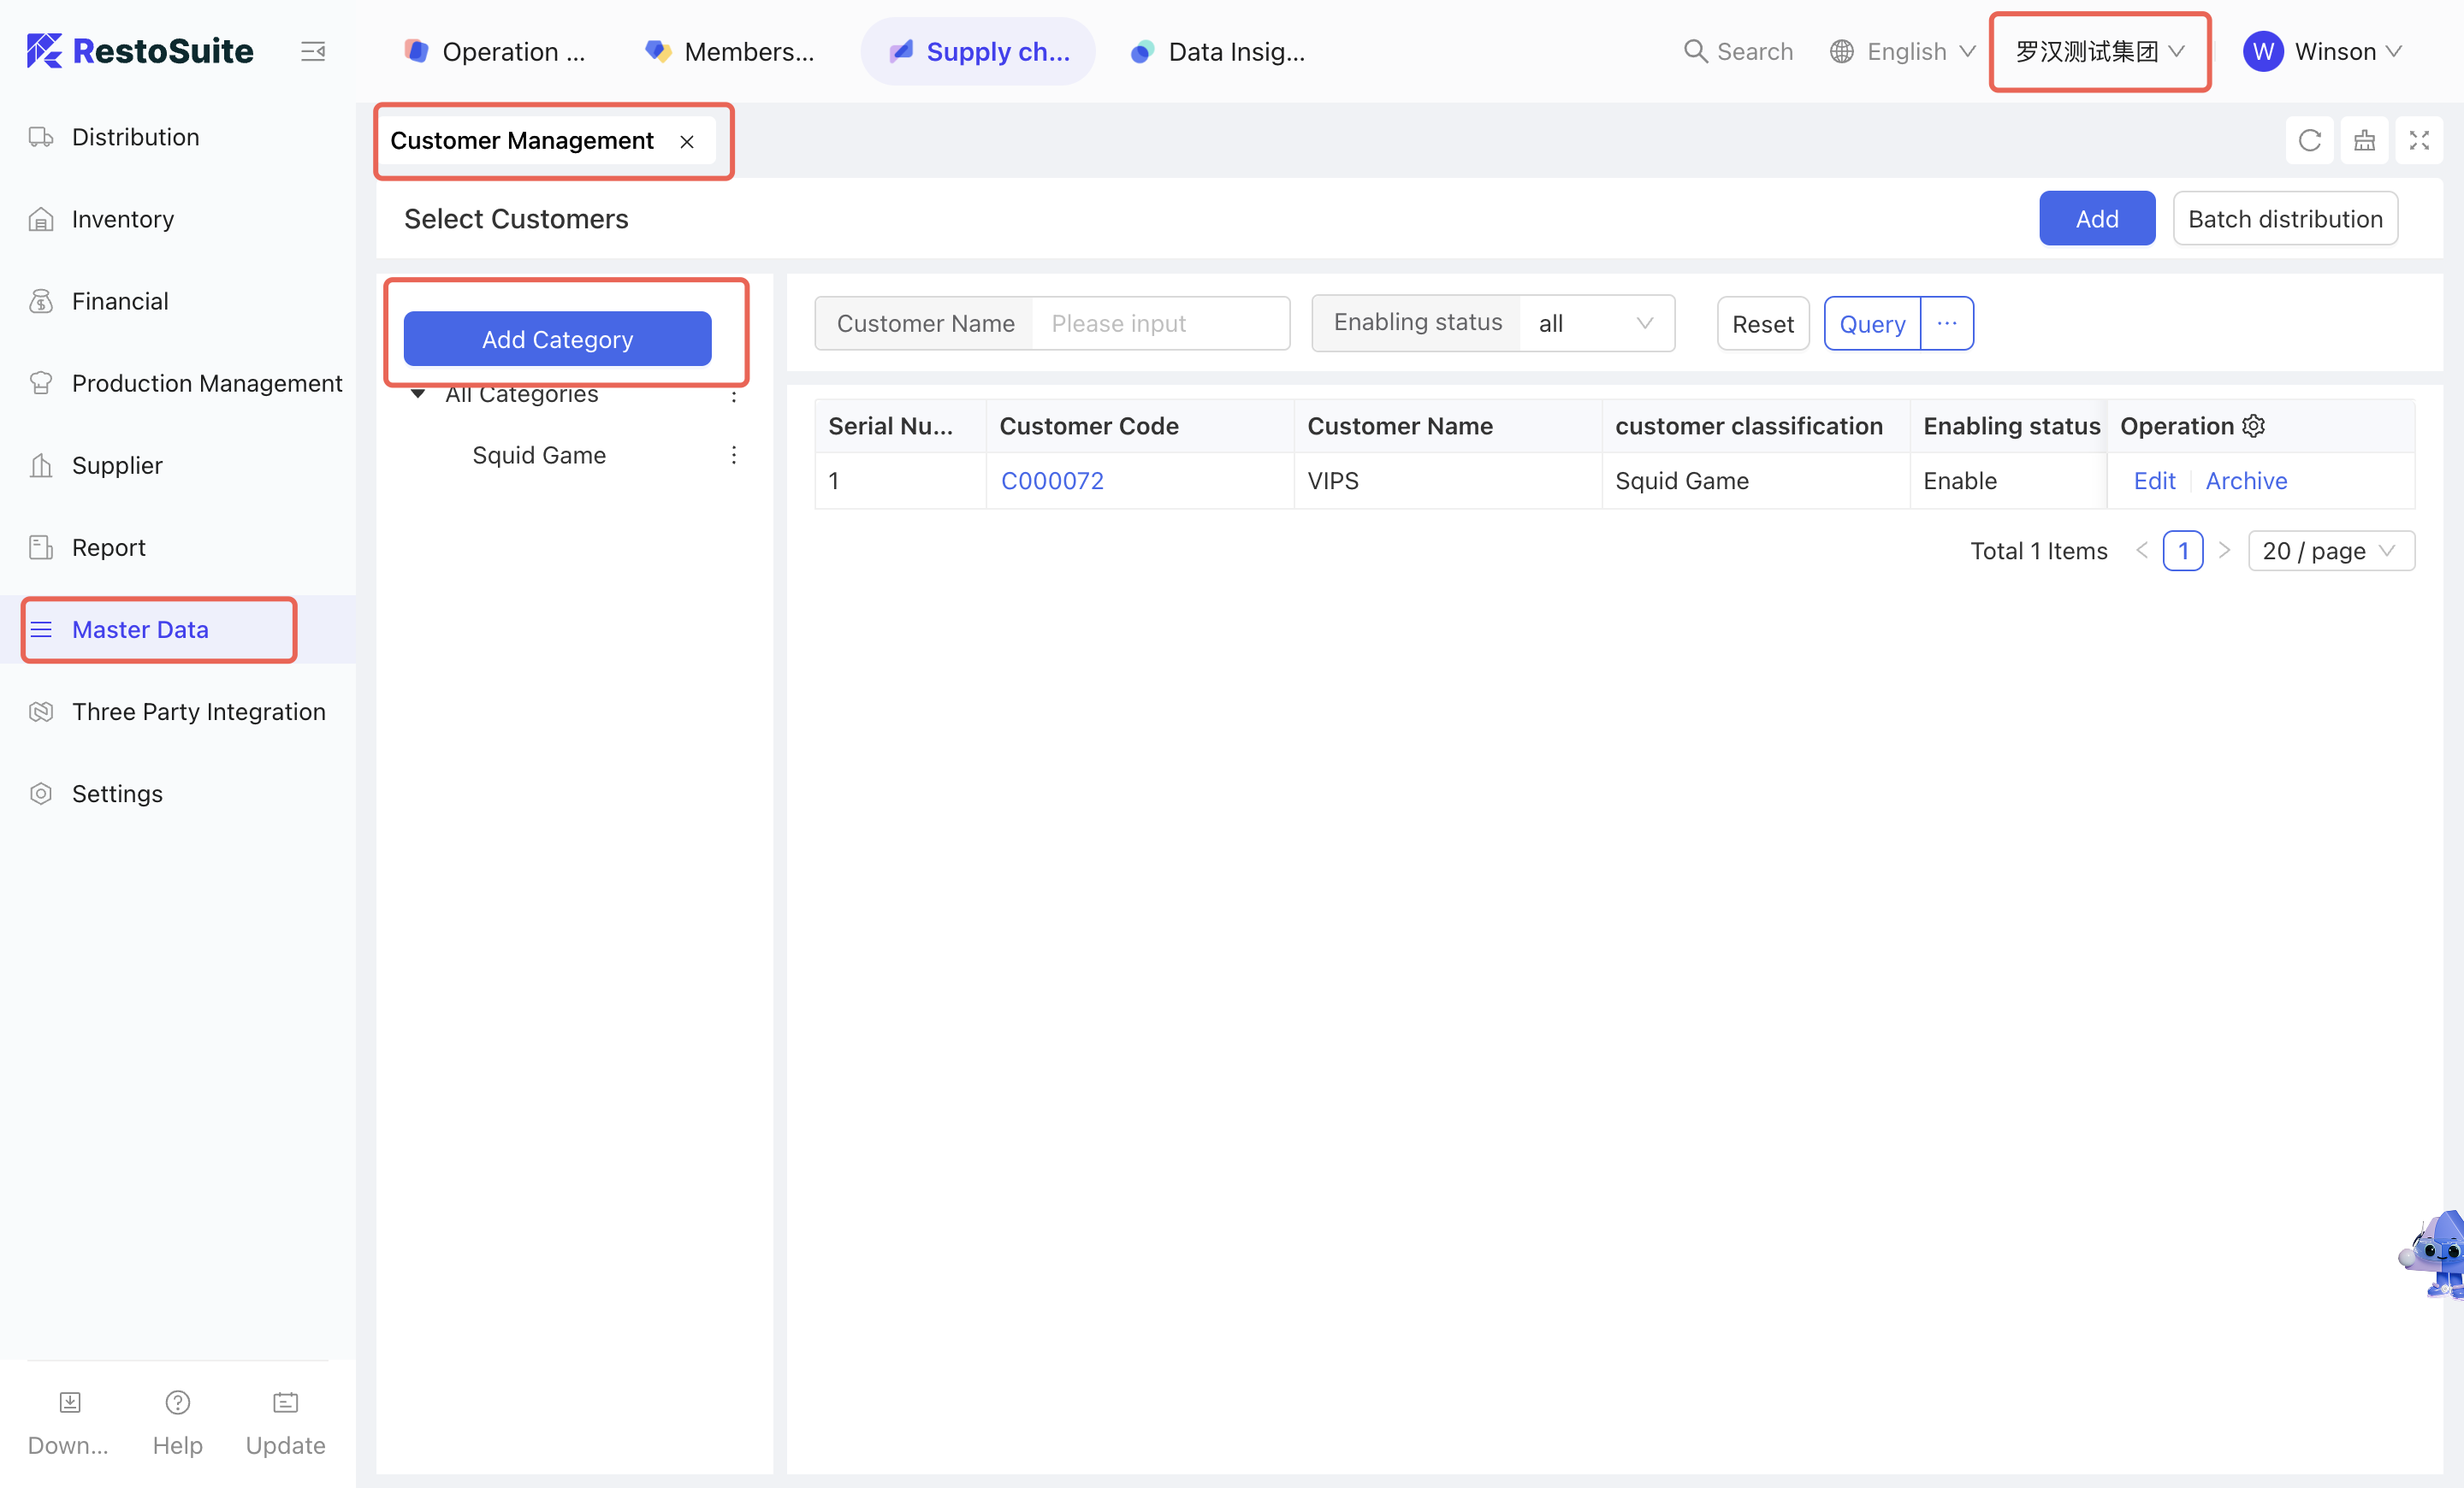Click in the Customer Name input field

click(1160, 322)
